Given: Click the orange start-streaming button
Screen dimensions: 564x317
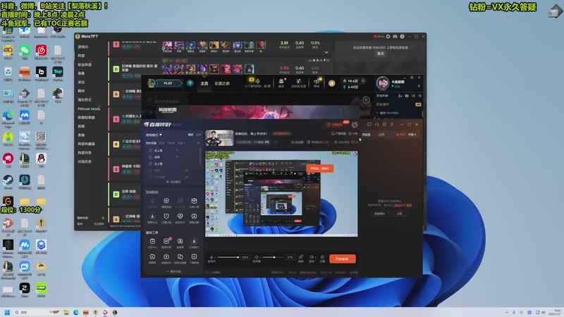Looking at the screenshot, I should pos(342,259).
